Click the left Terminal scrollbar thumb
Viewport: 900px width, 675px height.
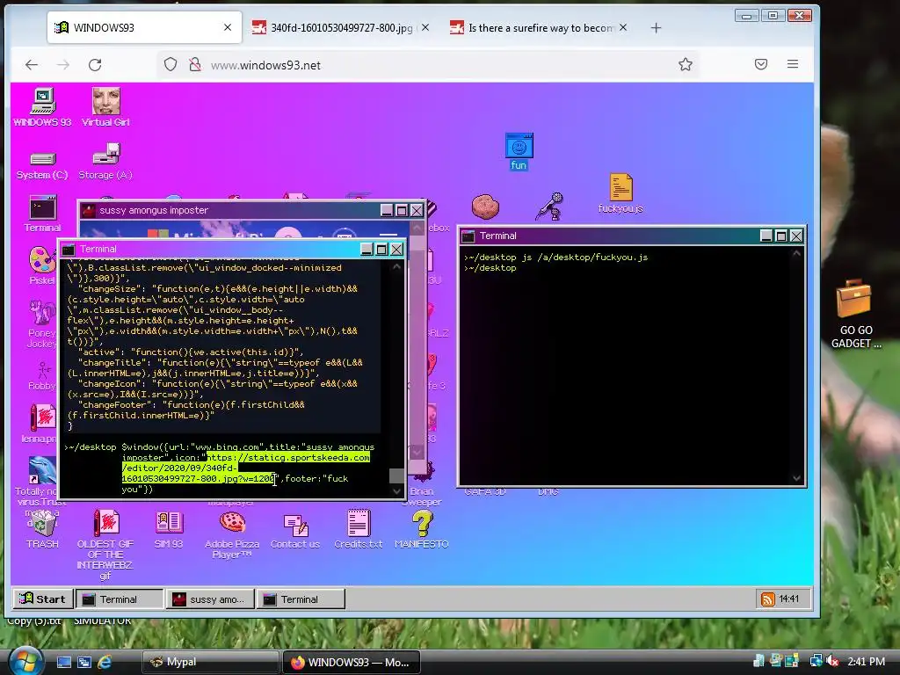click(396, 475)
